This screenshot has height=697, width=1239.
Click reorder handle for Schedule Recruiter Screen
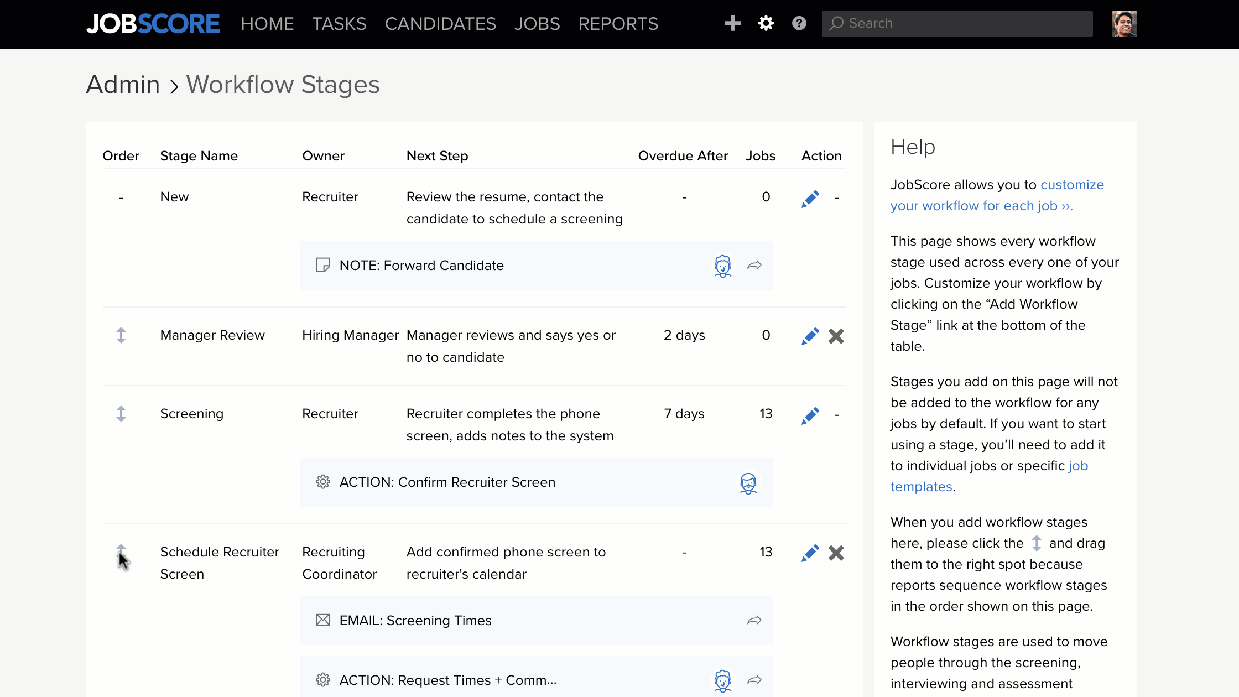click(121, 552)
